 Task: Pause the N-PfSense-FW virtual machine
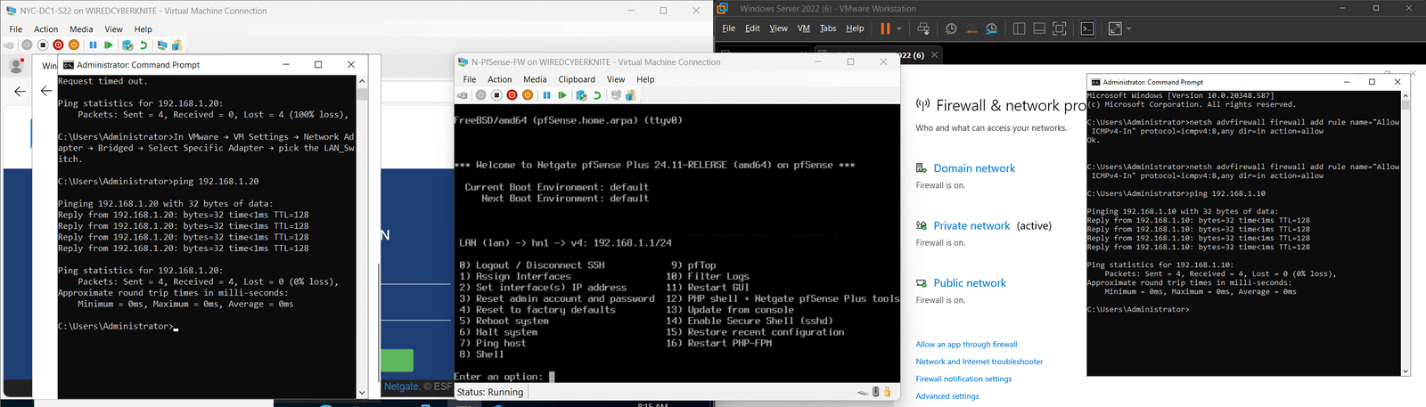[x=546, y=95]
